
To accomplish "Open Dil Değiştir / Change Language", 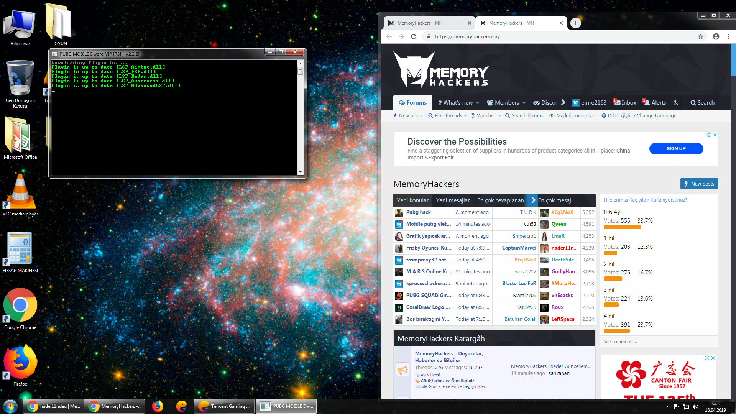I will (639, 116).
